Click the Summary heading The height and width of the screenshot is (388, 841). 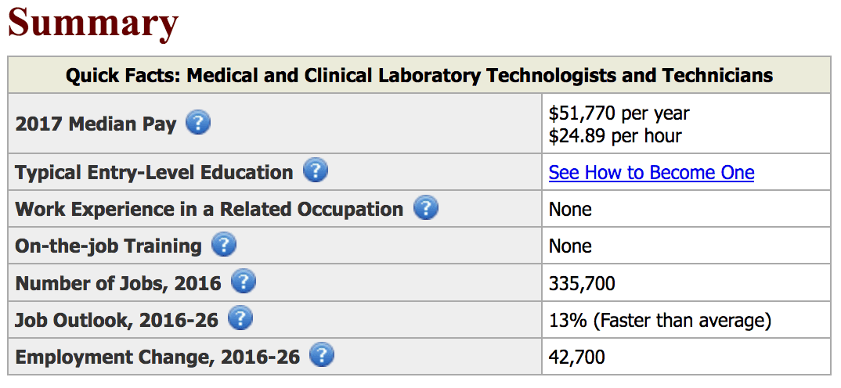92,23
